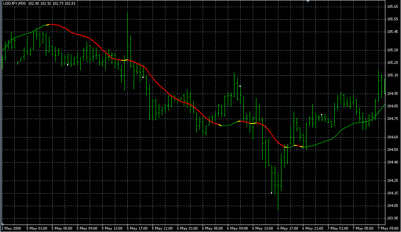401x232 pixels.
Task: Click the 104.50 price axis label
Action: pyautogui.click(x=392, y=150)
